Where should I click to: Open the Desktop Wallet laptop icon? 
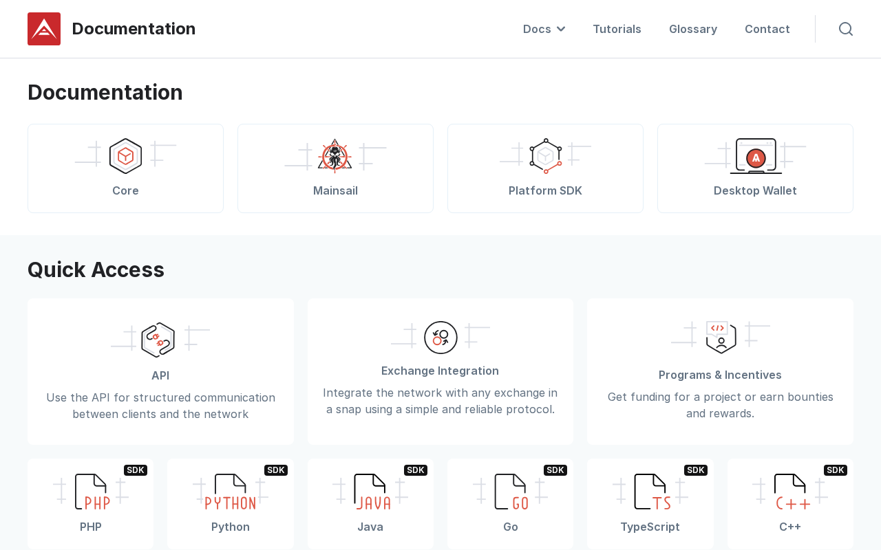(x=756, y=156)
